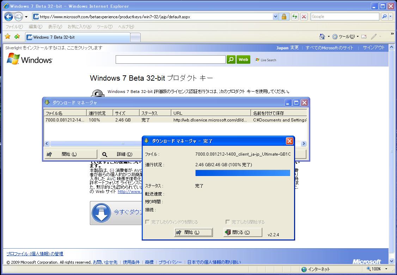The image size is (397, 275).
Task: Click the 変更 link next to Japan
Action: pyautogui.click(x=294, y=48)
